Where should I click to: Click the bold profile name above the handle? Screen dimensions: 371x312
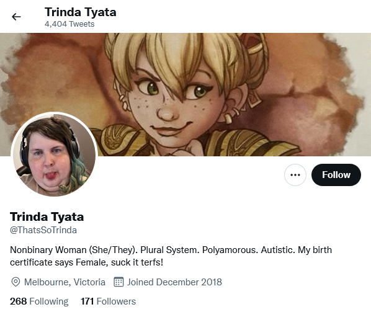click(47, 216)
